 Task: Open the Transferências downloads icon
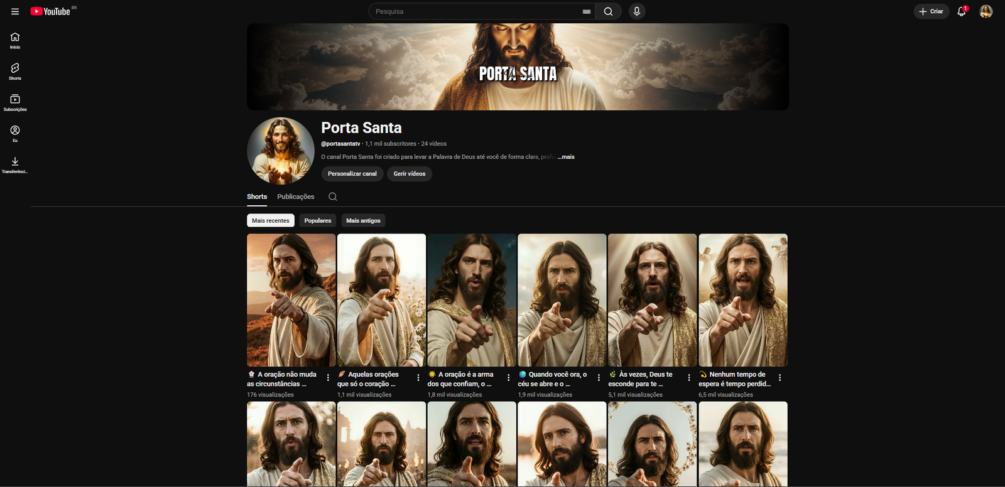tap(15, 164)
